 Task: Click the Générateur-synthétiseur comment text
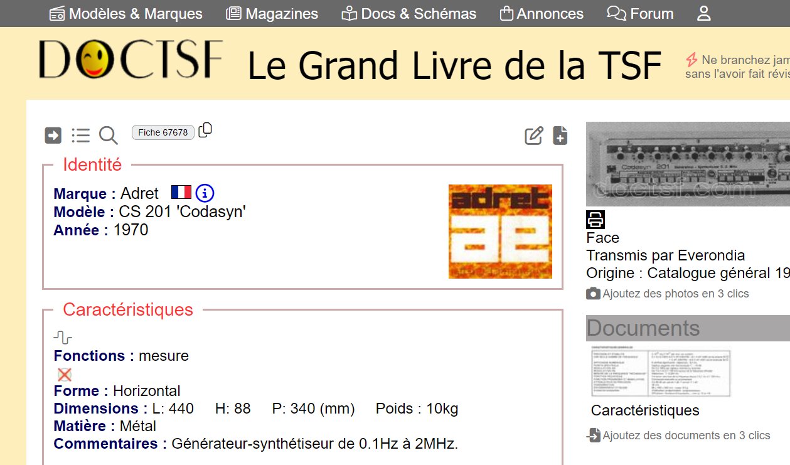click(x=315, y=444)
